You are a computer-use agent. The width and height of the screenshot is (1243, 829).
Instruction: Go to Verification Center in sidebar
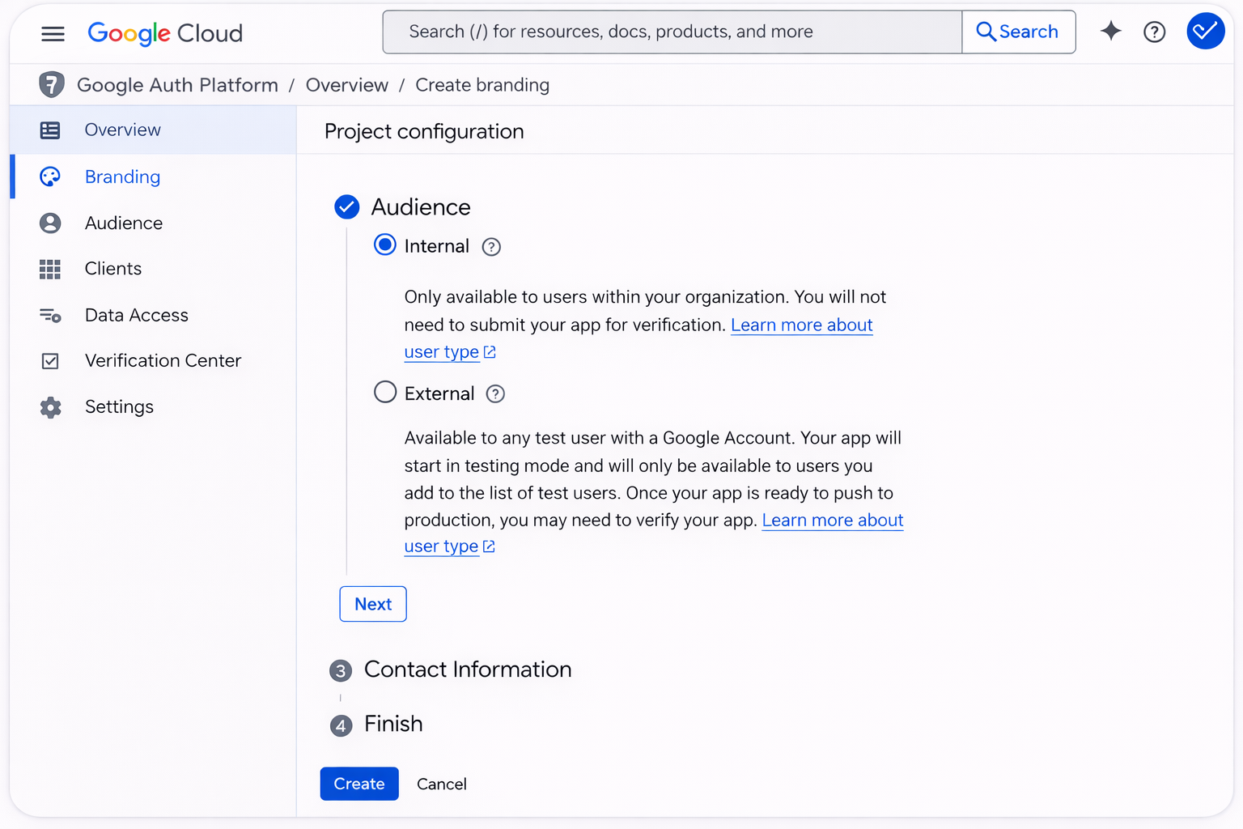click(x=163, y=360)
